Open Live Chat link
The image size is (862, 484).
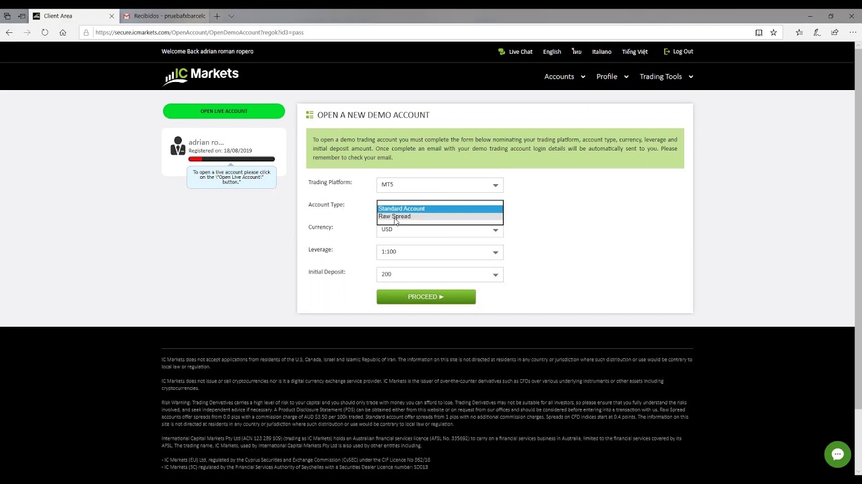[515, 52]
